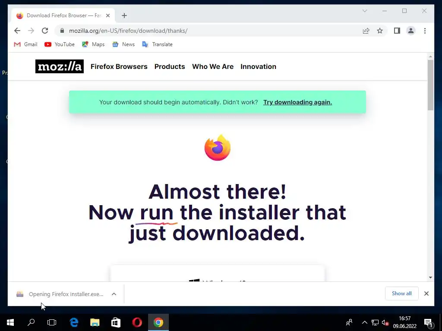Open the Windows Start menu
The width and height of the screenshot is (442, 331).
(10, 322)
